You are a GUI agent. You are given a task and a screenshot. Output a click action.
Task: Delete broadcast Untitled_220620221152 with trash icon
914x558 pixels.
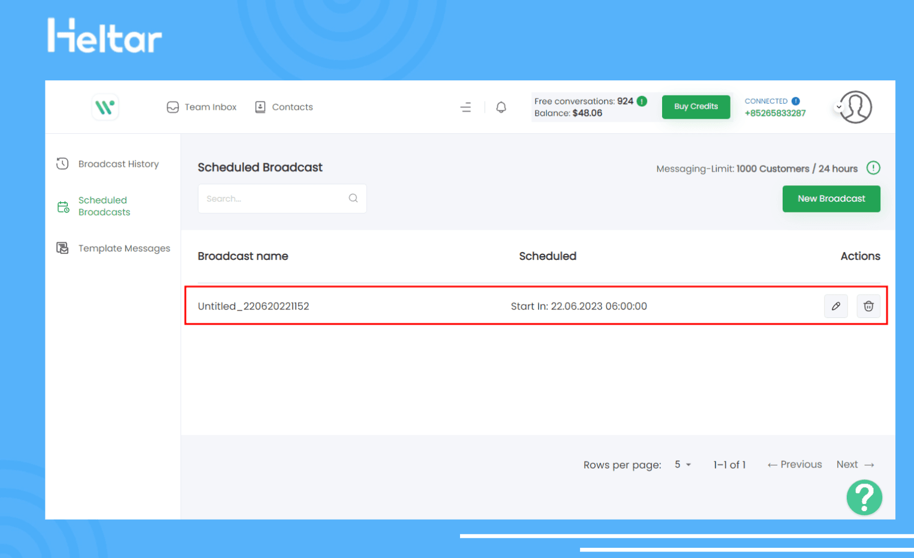[x=868, y=306]
